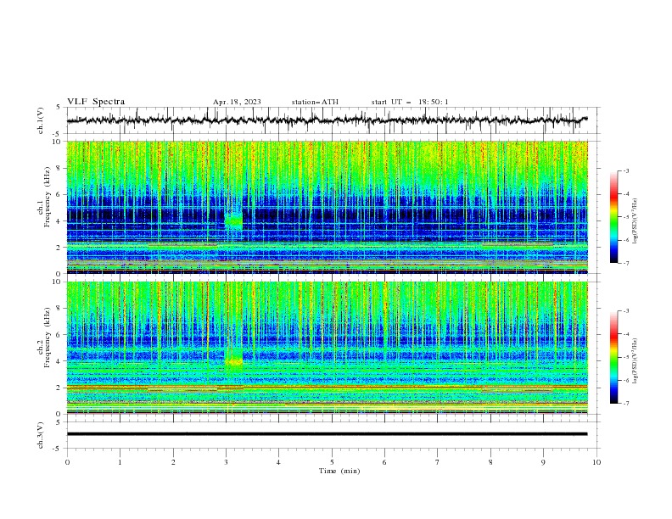The image size is (672, 519).
Task: Click the "VLF Spectra" plot title
Action: point(96,102)
